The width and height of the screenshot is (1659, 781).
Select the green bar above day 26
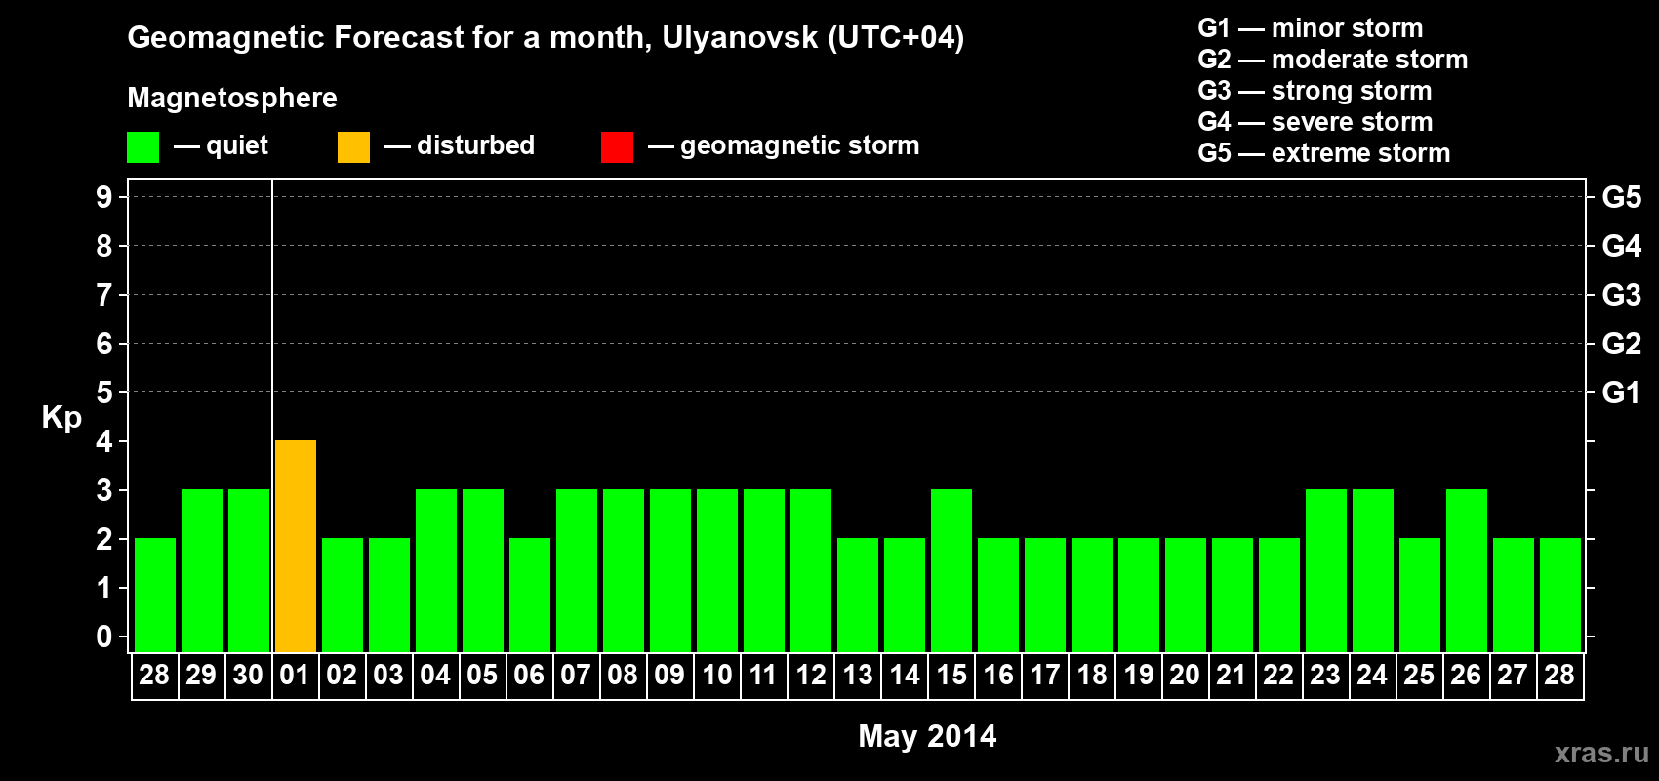point(1467,570)
